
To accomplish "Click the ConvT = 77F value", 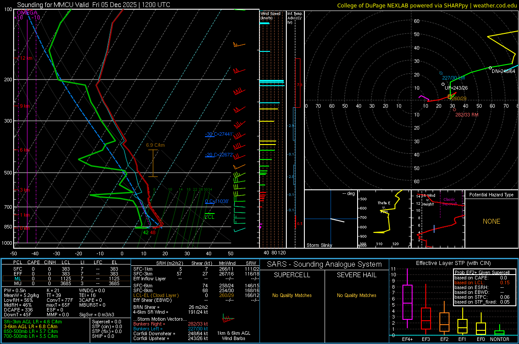I will (60, 301).
